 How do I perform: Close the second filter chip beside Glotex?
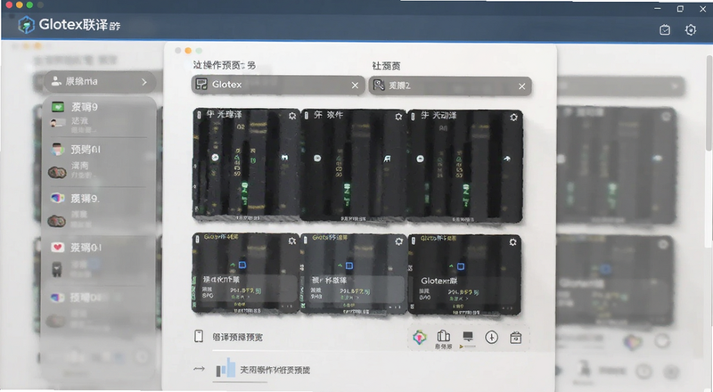point(522,86)
